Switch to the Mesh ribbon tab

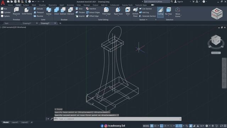point(34,5)
